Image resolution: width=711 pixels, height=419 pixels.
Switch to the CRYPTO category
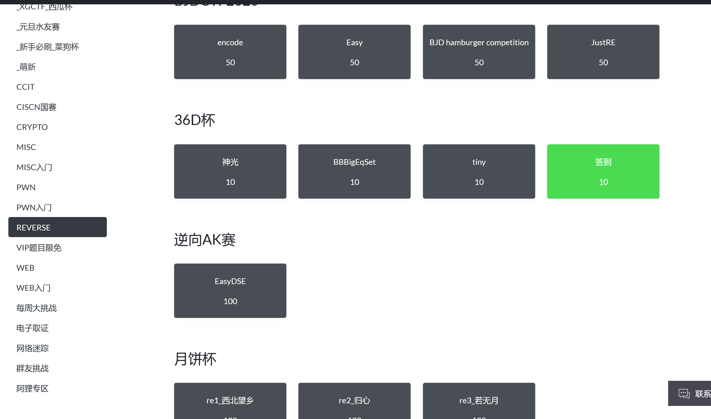point(32,127)
